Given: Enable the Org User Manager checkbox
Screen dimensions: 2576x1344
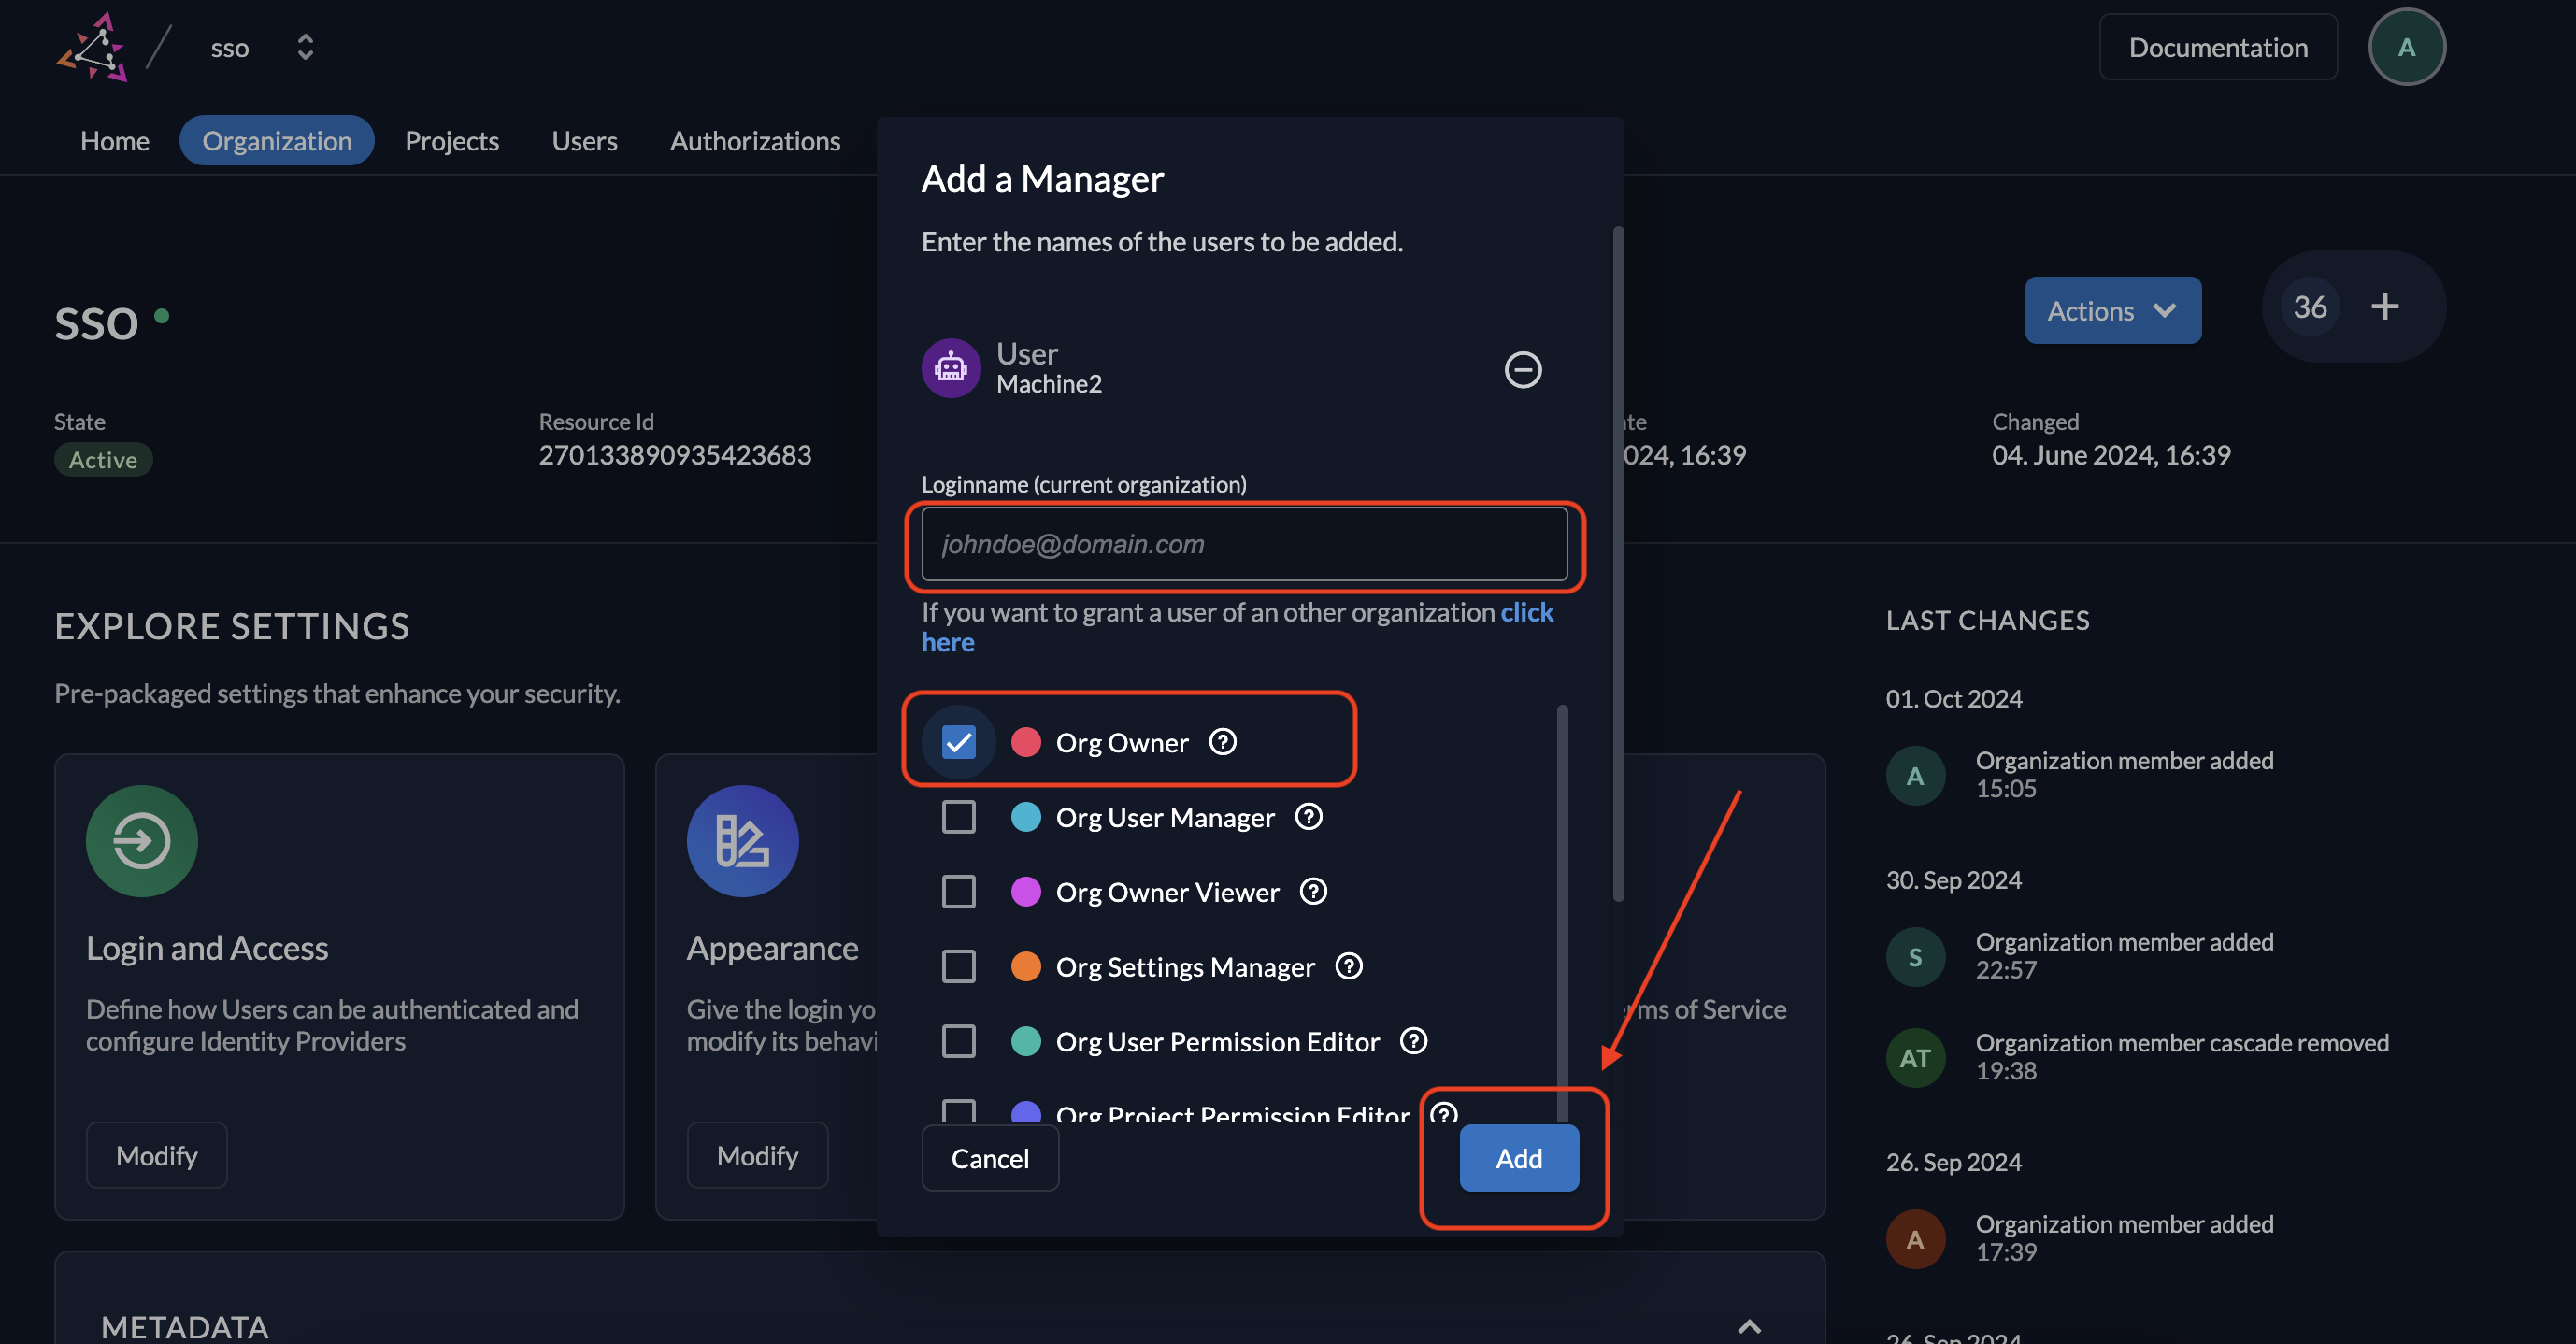Looking at the screenshot, I should click(x=958, y=817).
